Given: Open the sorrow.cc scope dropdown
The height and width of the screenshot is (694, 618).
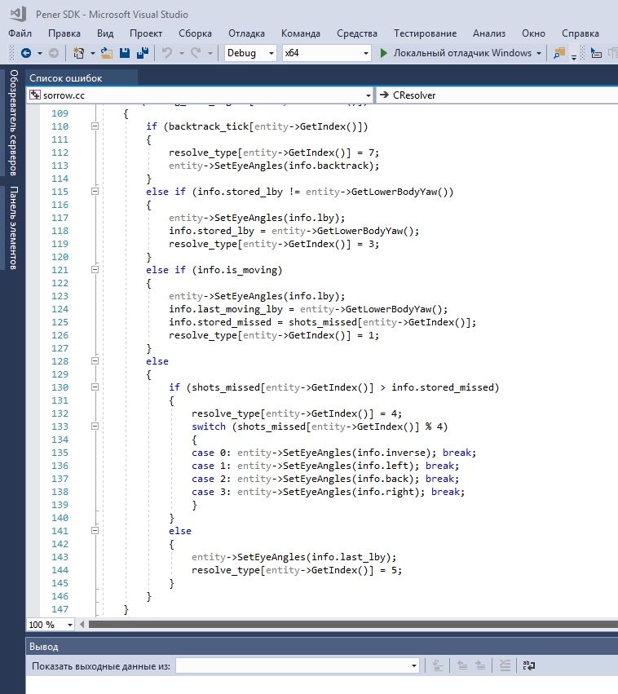Looking at the screenshot, I should (x=366, y=95).
